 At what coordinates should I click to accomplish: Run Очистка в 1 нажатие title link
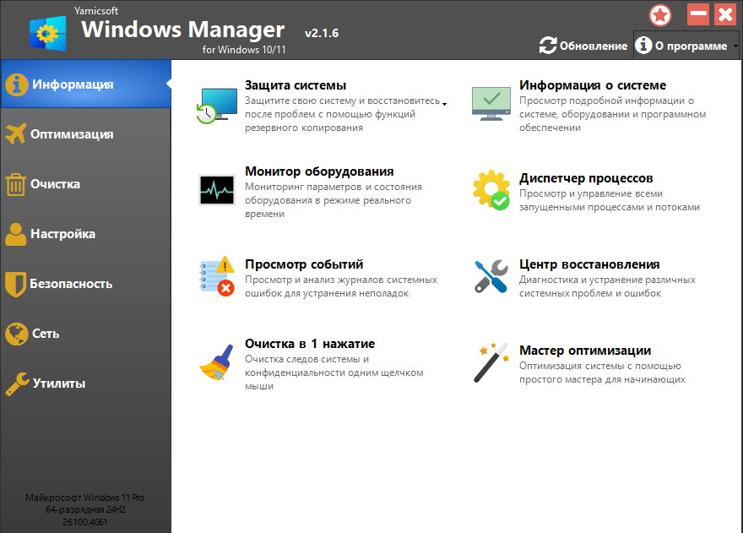(x=310, y=344)
